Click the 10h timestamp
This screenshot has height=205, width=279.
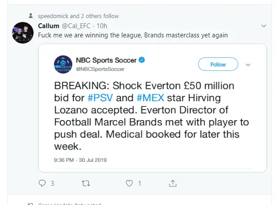click(102, 26)
